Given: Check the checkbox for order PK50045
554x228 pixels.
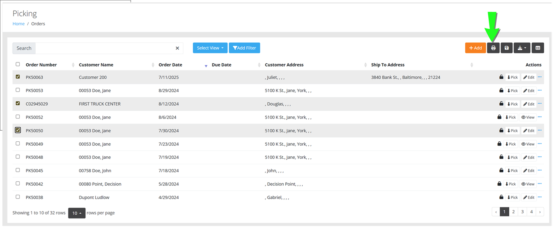Looking at the screenshot, I should (x=17, y=170).
